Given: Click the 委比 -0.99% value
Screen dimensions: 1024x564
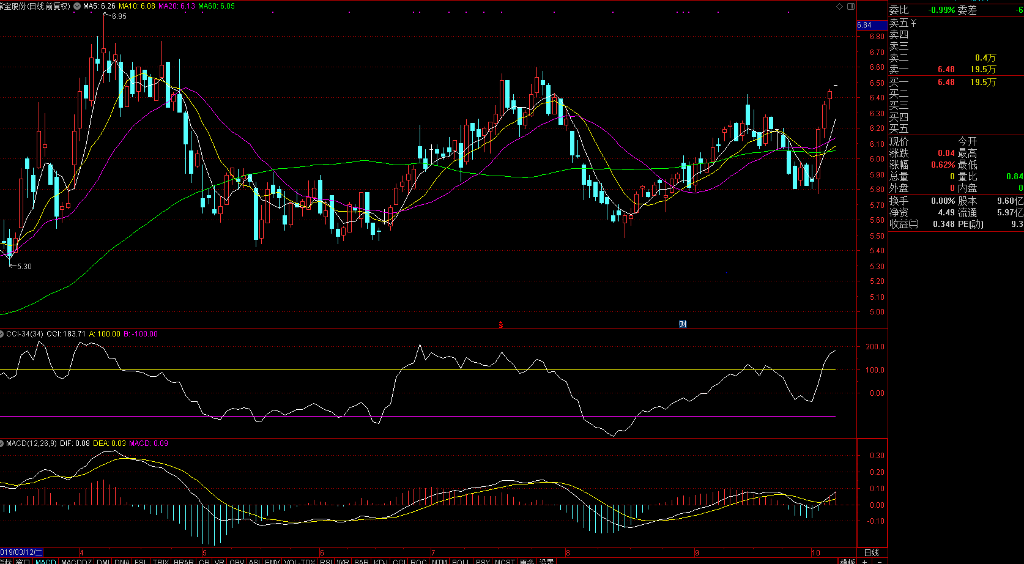Looking at the screenshot, I should click(941, 10).
